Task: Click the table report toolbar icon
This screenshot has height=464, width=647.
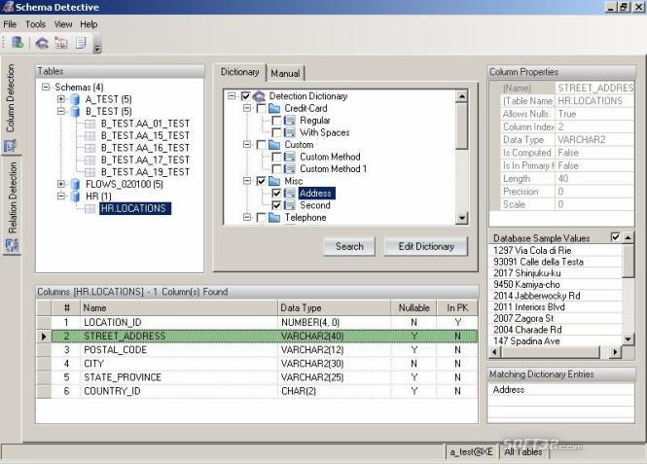Action: [x=61, y=43]
